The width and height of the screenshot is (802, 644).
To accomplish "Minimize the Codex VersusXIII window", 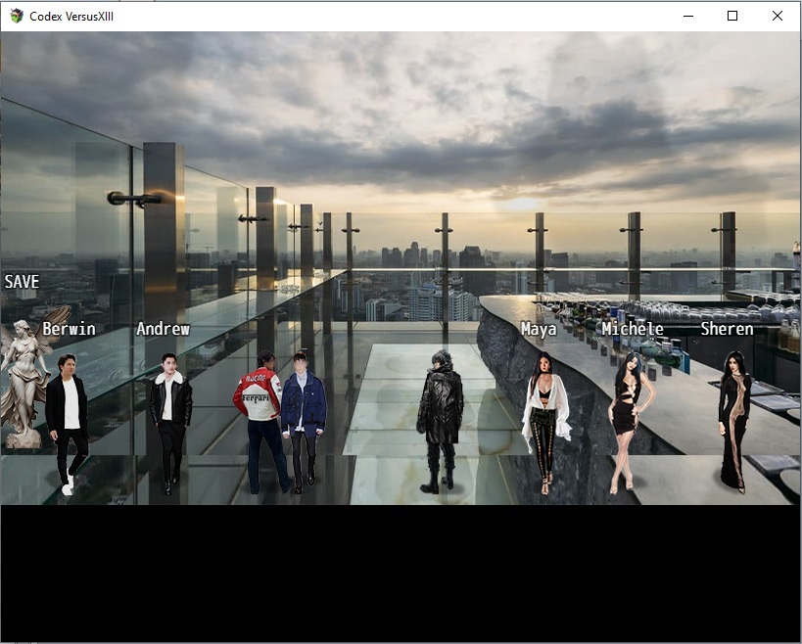I will [x=687, y=16].
